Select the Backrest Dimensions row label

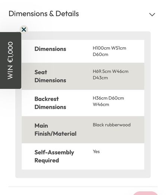tap(50, 103)
